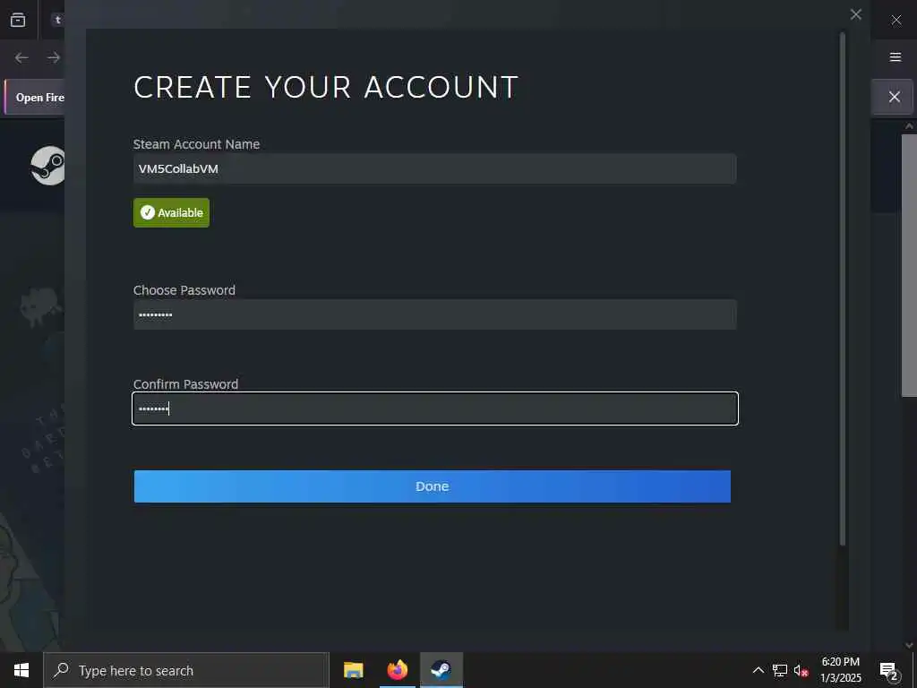Focus the Confirm Password field
Image resolution: width=917 pixels, height=688 pixels.
coord(434,408)
